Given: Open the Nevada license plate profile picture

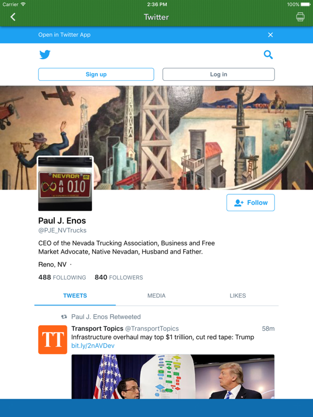Looking at the screenshot, I should (65, 184).
